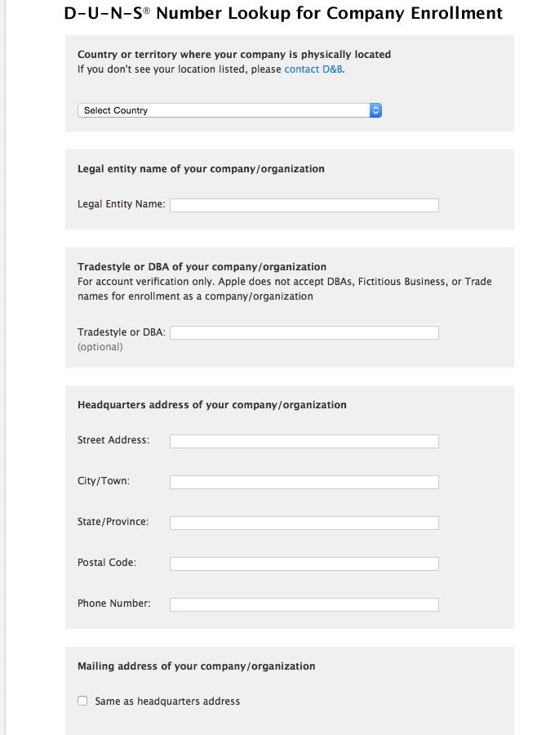The height and width of the screenshot is (735, 555).
Task: Click the blue arrow stepper on country selector
Action: [375, 110]
